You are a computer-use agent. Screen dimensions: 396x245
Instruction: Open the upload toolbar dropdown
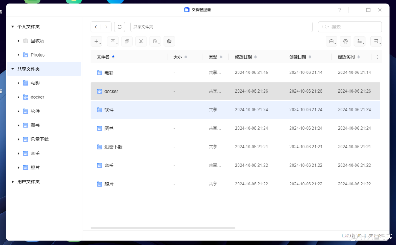point(113,41)
